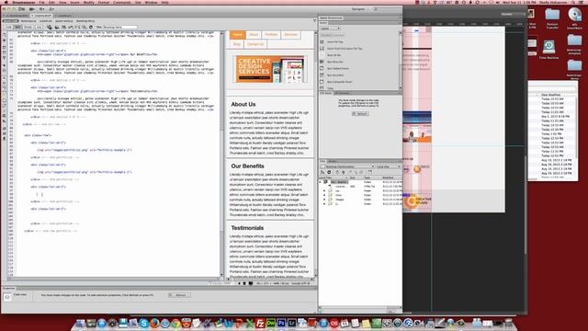Click Date Modified header in Finder window
The image size is (588, 331).
550,95
